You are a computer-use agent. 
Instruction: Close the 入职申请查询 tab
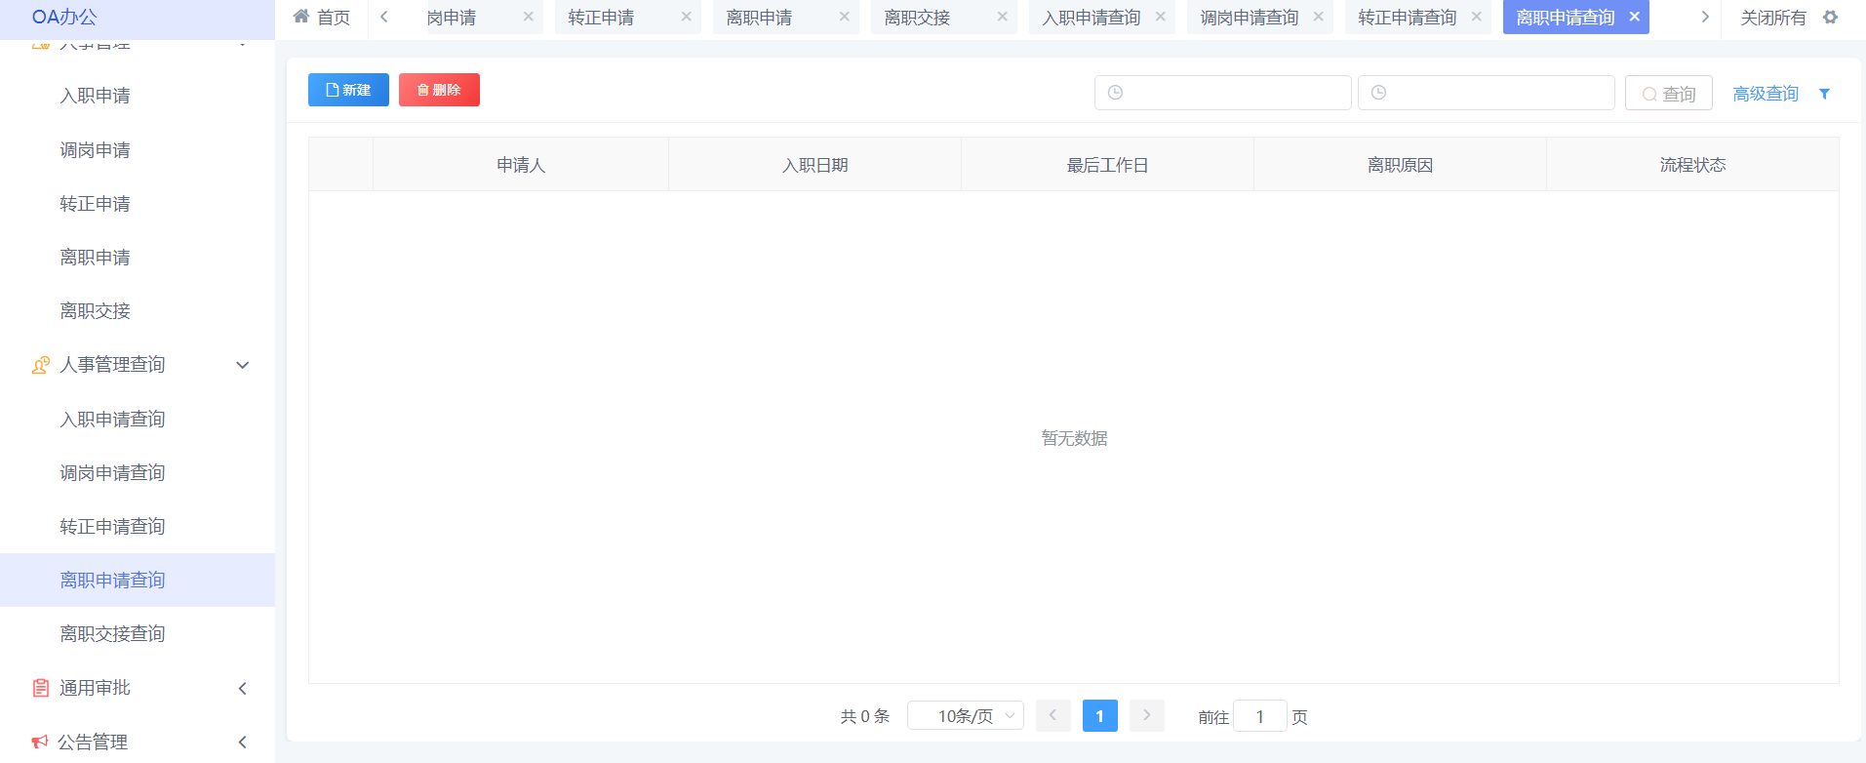(x=1160, y=17)
